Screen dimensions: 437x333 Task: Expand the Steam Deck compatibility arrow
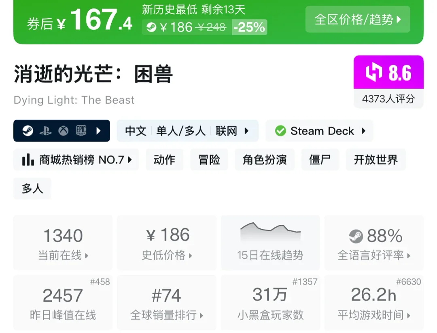[363, 131]
